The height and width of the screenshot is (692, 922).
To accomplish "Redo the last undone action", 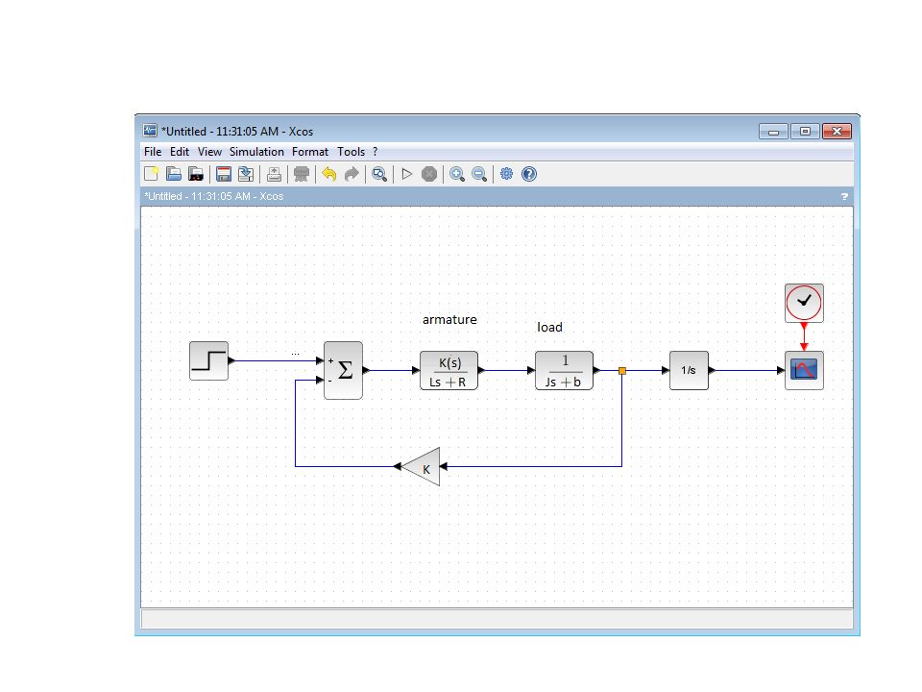I will [352, 174].
